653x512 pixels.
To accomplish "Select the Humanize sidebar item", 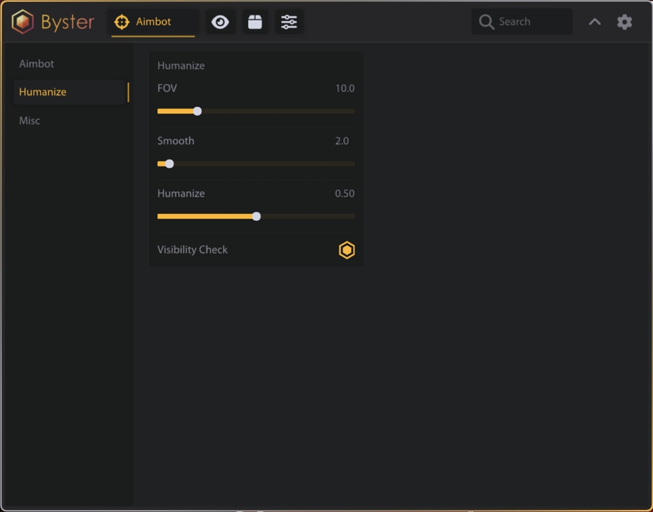I will coord(43,92).
